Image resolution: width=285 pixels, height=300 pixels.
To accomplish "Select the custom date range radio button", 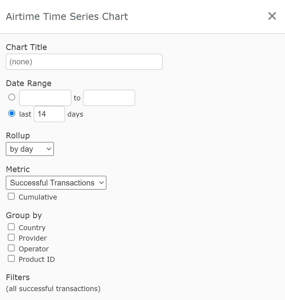I will pos(12,97).
